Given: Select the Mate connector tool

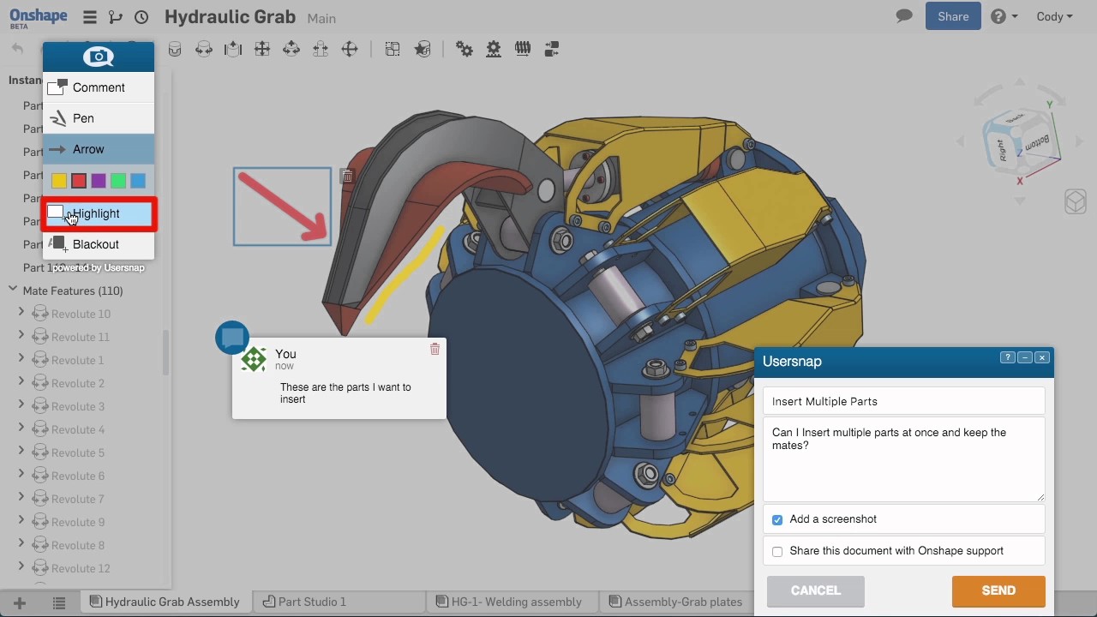Looking at the screenshot, I should coord(423,50).
